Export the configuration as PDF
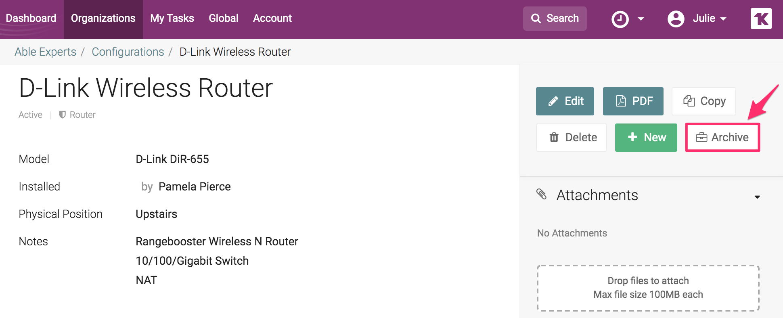 pyautogui.click(x=633, y=101)
